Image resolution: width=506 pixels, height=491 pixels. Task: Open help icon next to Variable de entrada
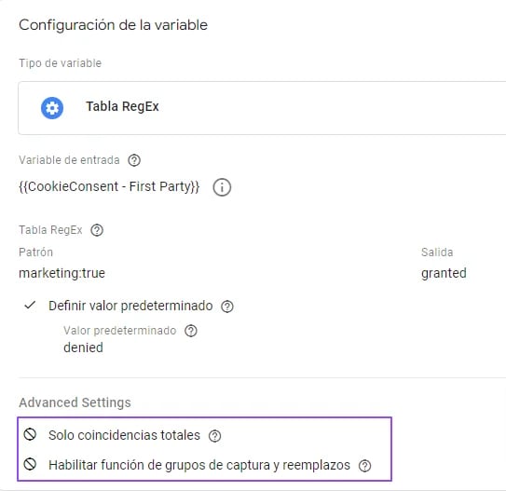click(x=134, y=160)
